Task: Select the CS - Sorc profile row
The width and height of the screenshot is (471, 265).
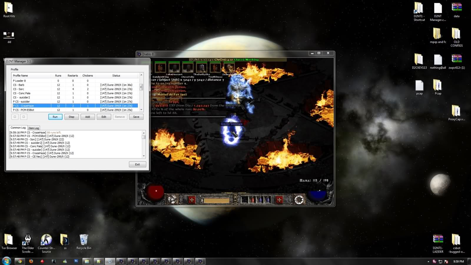Action: [x=75, y=89]
